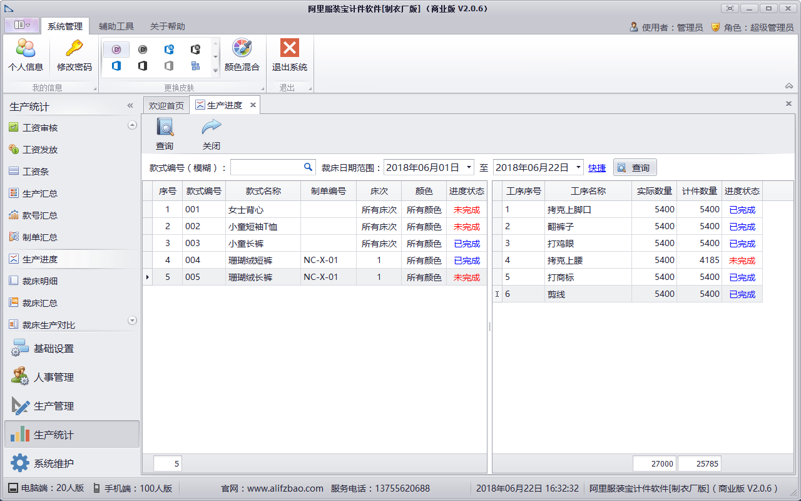
Task: Click the 查询 toolbar book icon
Action: (x=165, y=128)
